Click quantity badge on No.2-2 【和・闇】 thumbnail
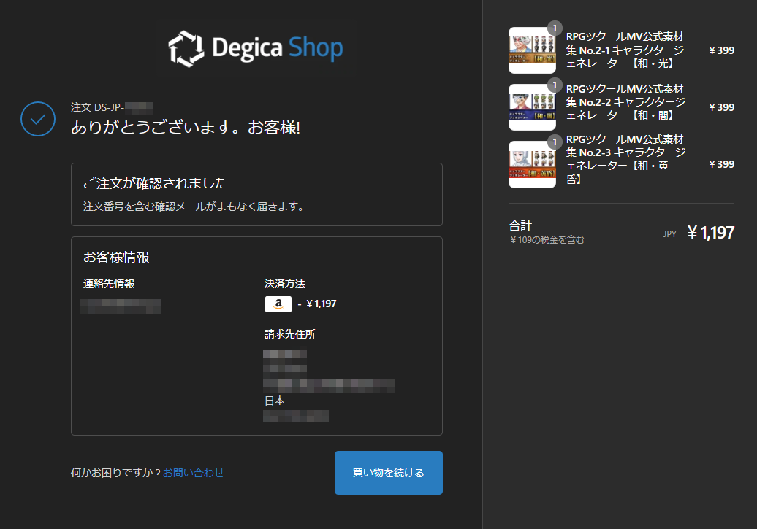This screenshot has width=757, height=529. coord(555,85)
